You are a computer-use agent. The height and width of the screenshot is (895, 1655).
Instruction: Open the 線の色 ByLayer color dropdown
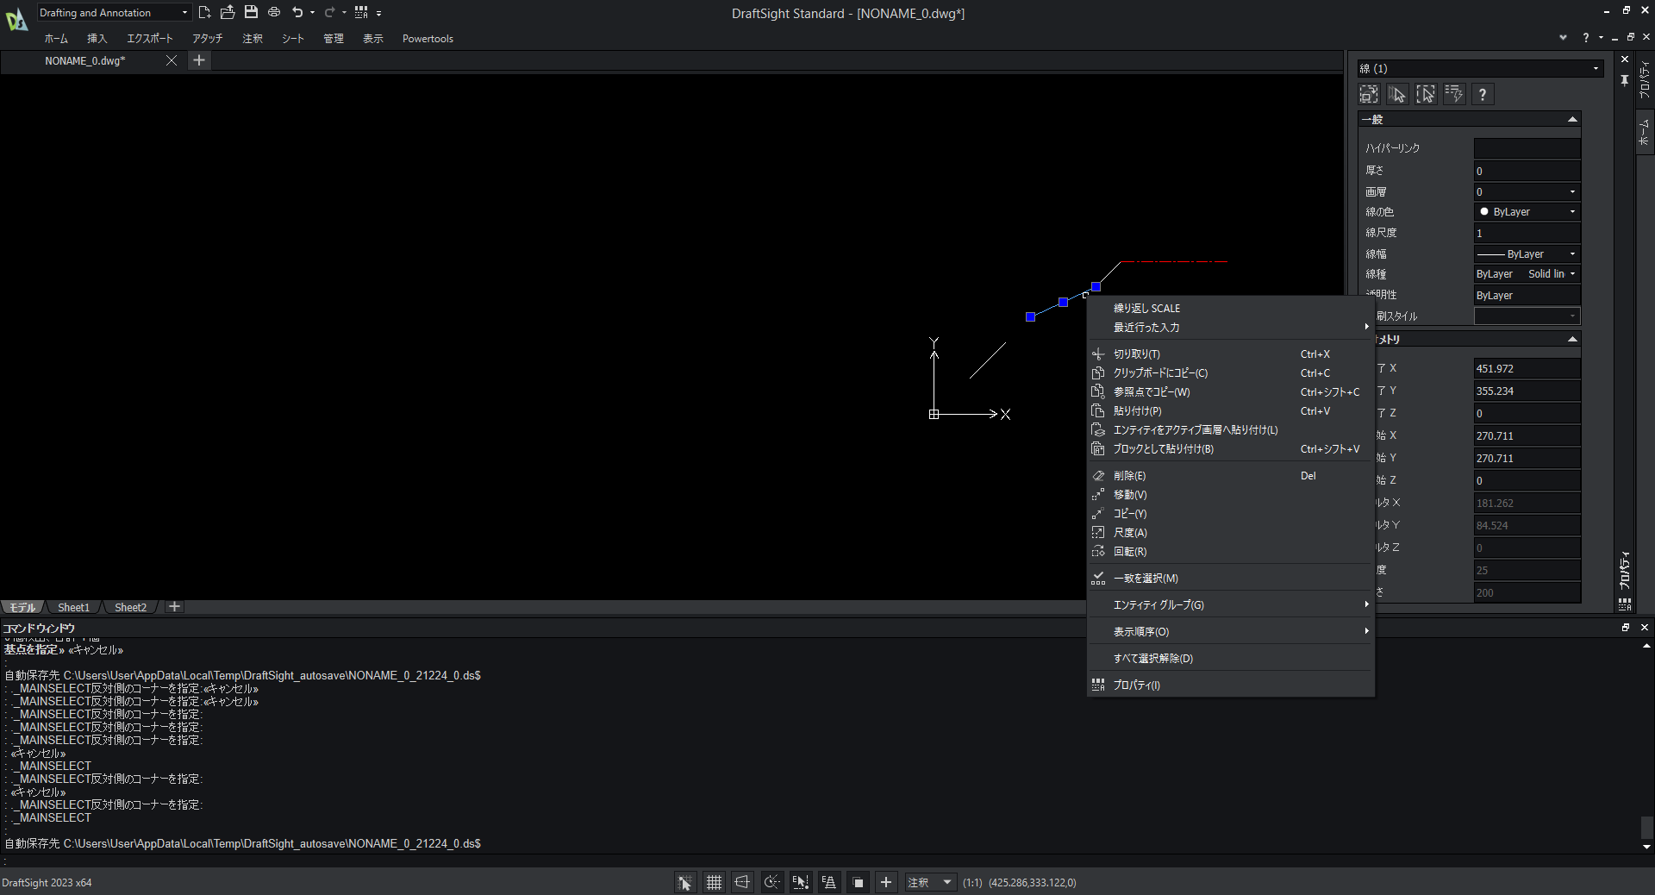click(1527, 211)
